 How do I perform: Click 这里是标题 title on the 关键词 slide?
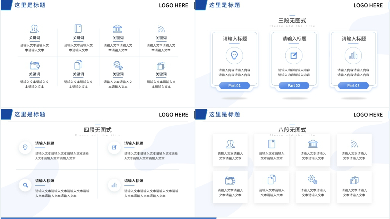[30, 5]
